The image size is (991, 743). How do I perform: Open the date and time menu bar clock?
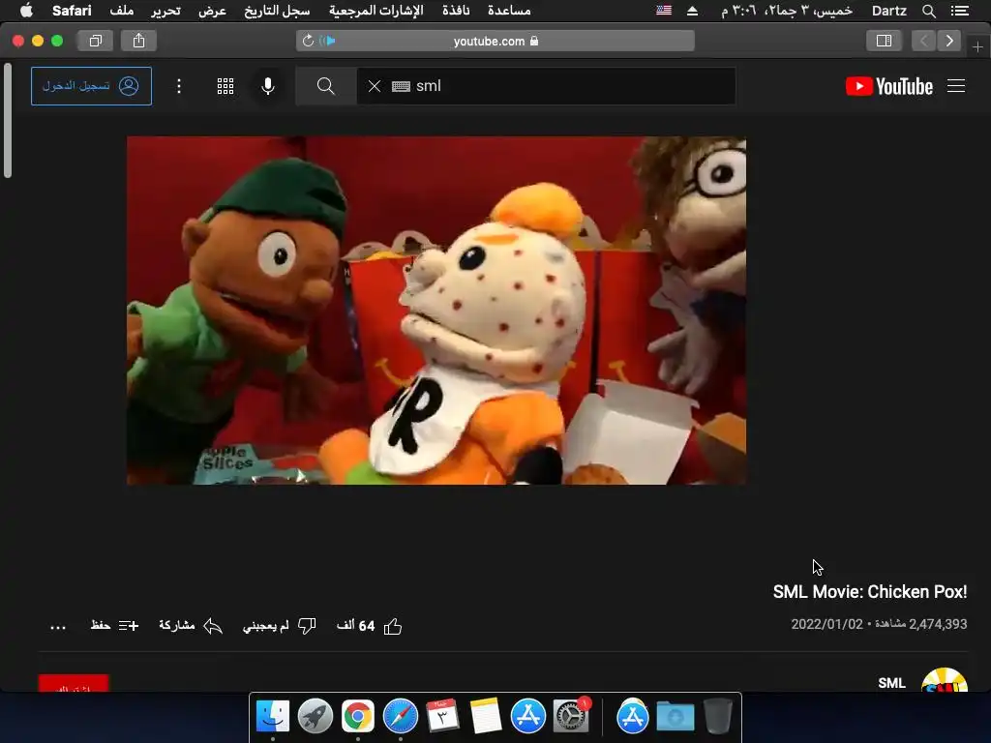click(x=787, y=10)
